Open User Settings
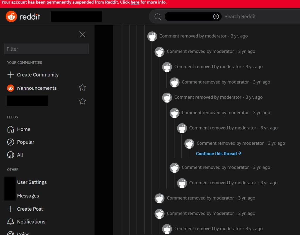The height and width of the screenshot is (235, 300). click(32, 182)
